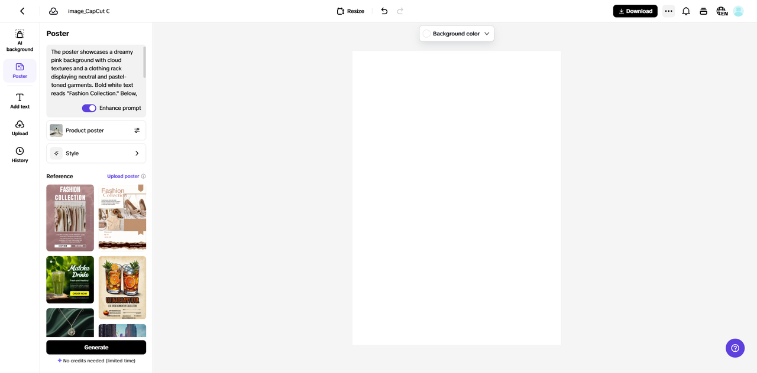This screenshot has width=757, height=373.
Task: Click the Undo arrow
Action: [384, 11]
